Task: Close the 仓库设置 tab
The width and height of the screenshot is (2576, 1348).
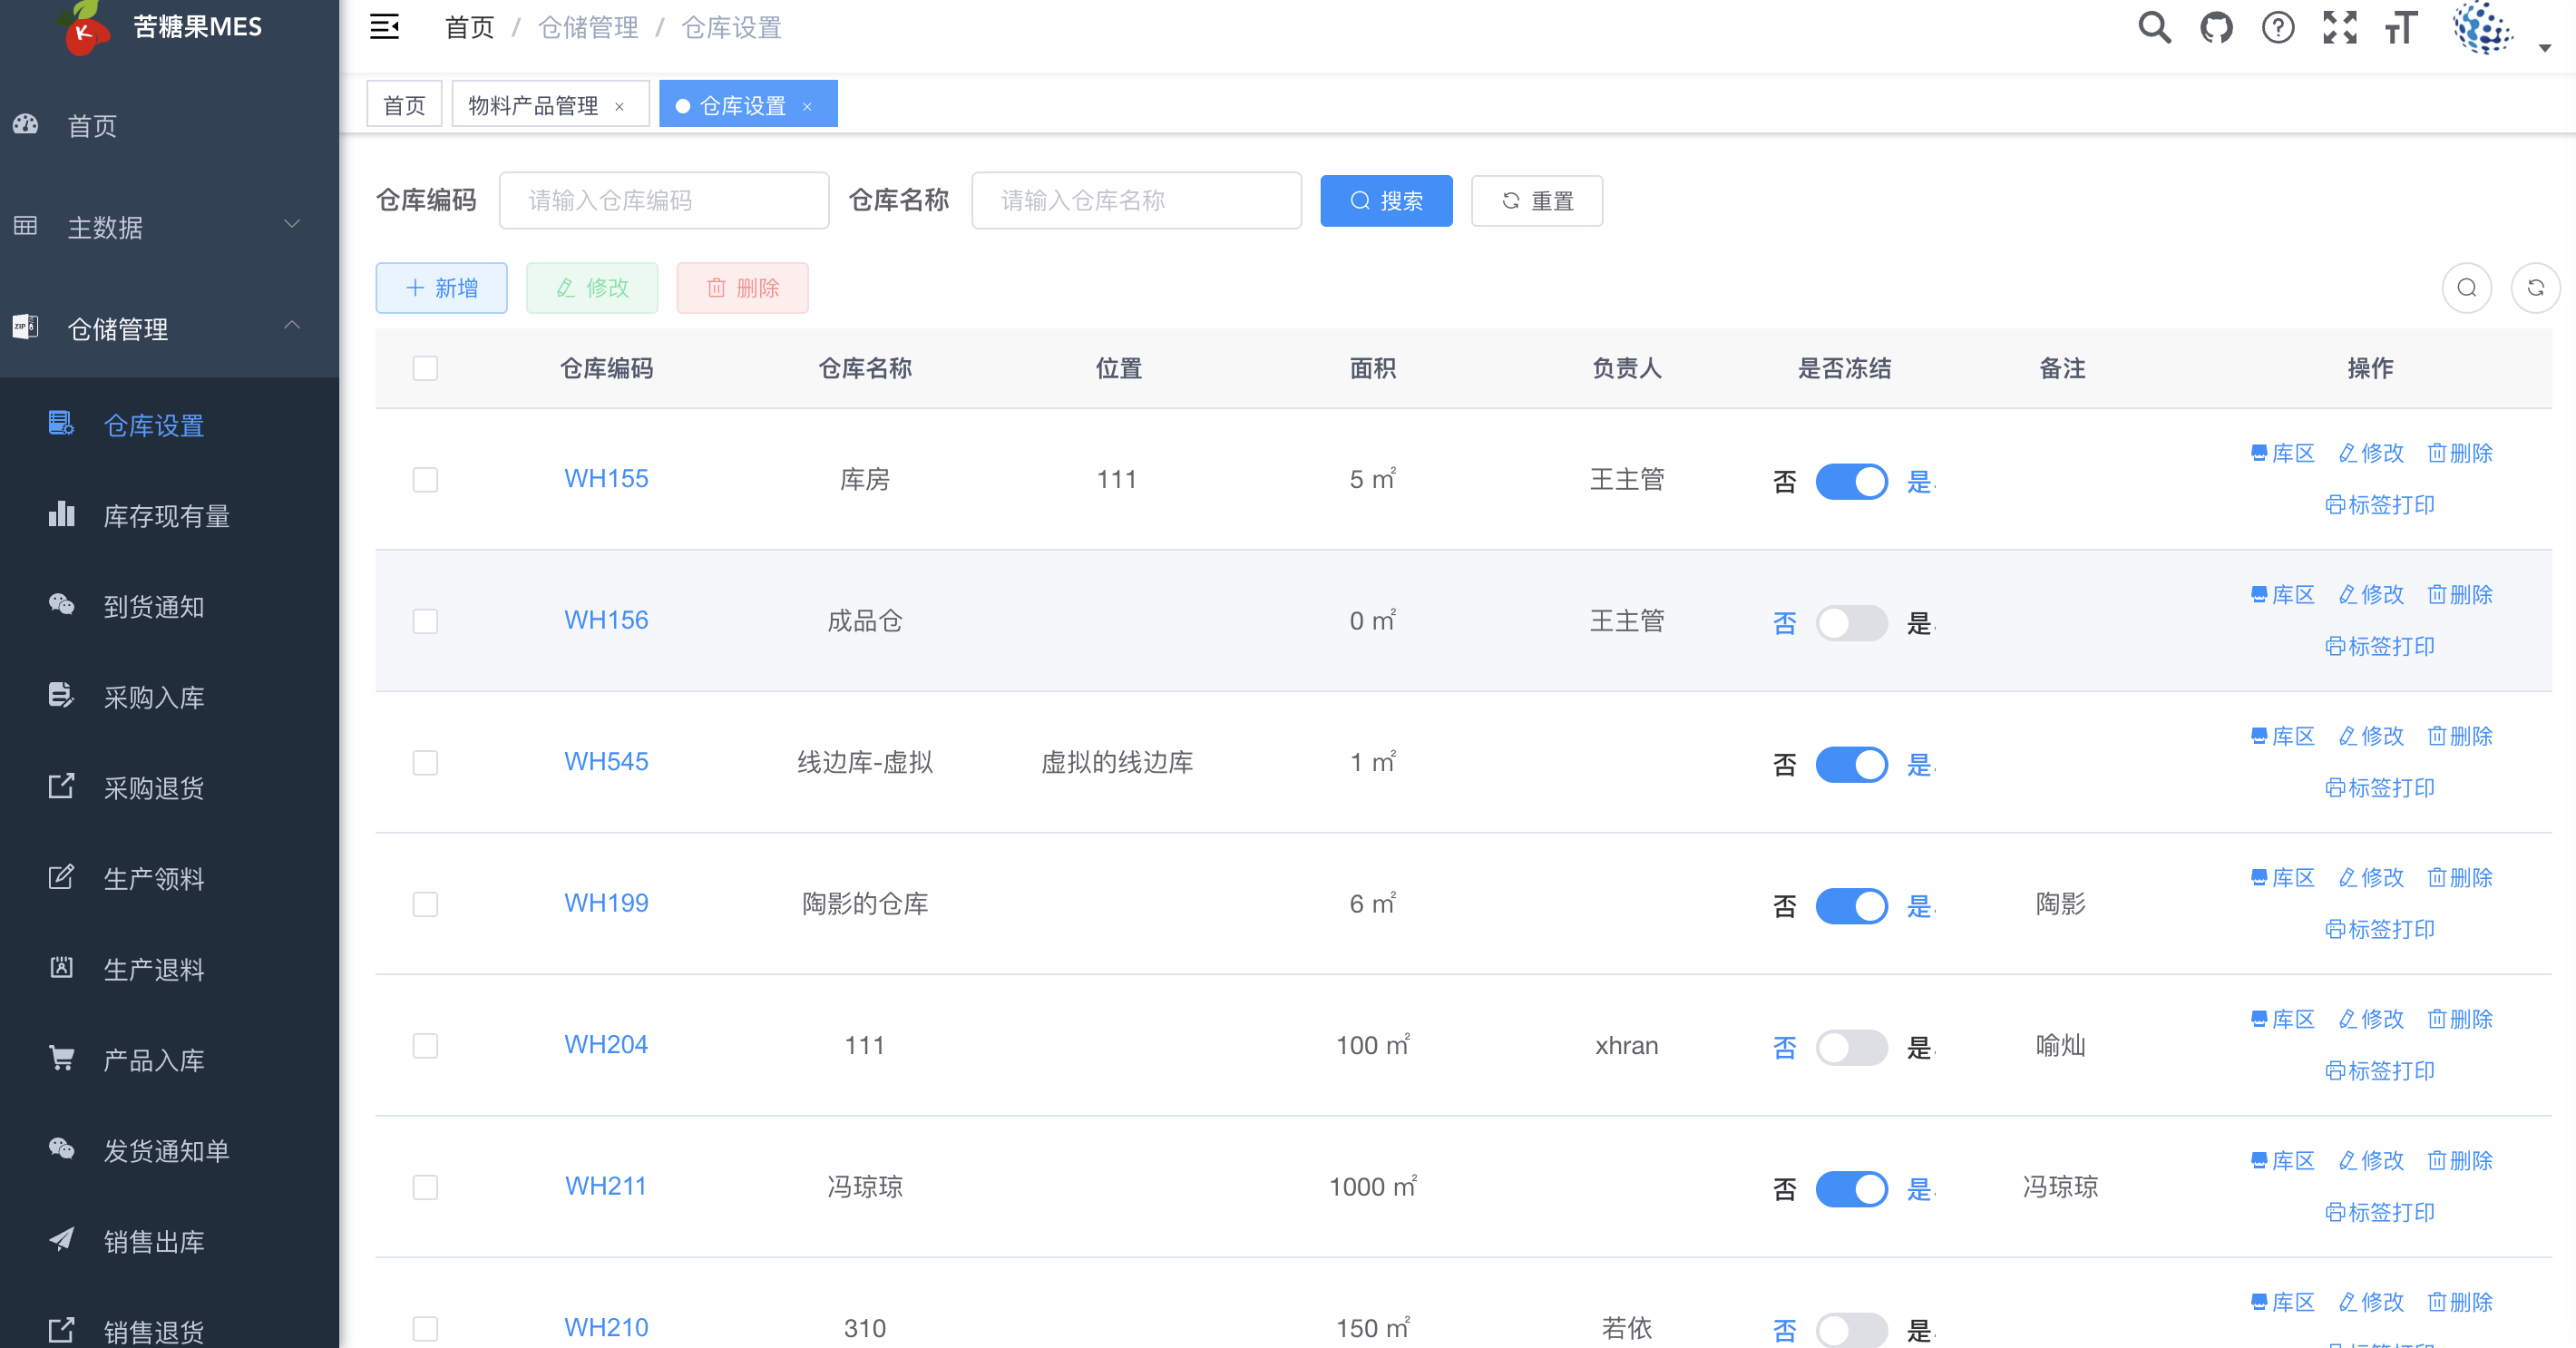Action: coord(807,106)
